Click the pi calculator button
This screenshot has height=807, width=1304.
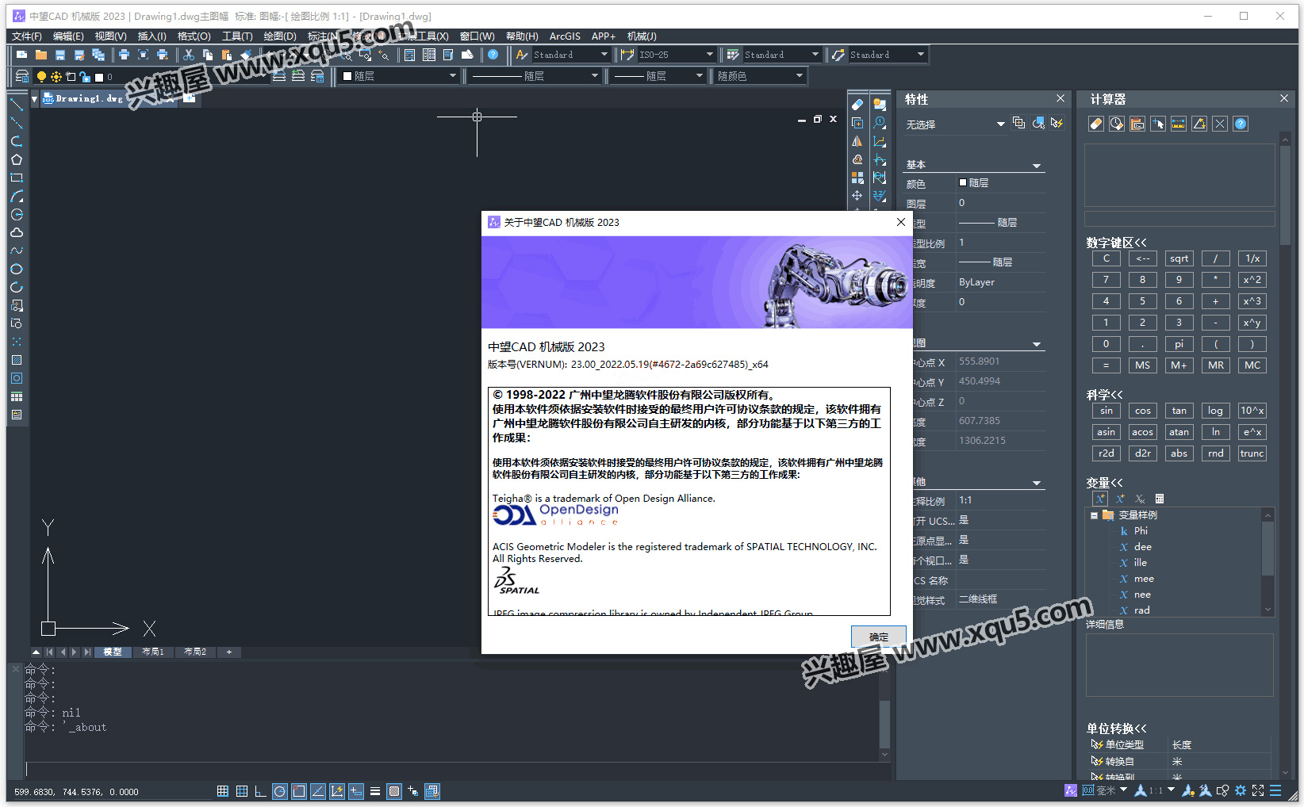(1179, 344)
